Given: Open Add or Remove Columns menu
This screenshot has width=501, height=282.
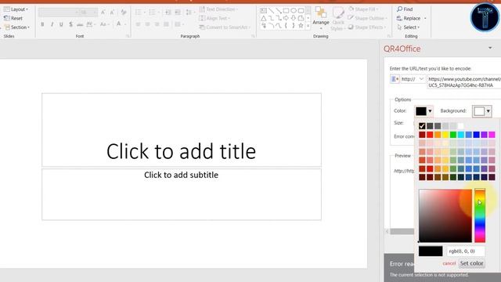Looking at the screenshot, I should (179, 24).
